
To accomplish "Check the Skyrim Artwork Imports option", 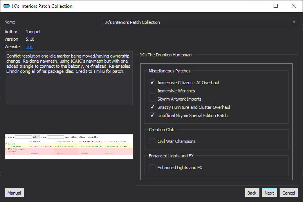I will [x=152, y=99].
